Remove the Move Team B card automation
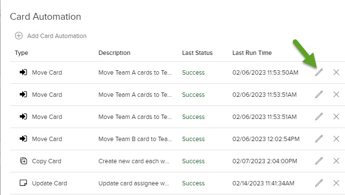 pos(336,139)
